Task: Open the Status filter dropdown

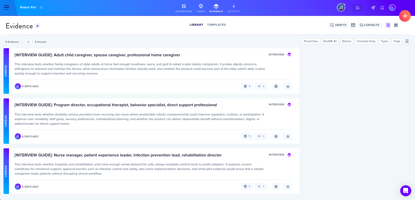Action: click(x=347, y=41)
